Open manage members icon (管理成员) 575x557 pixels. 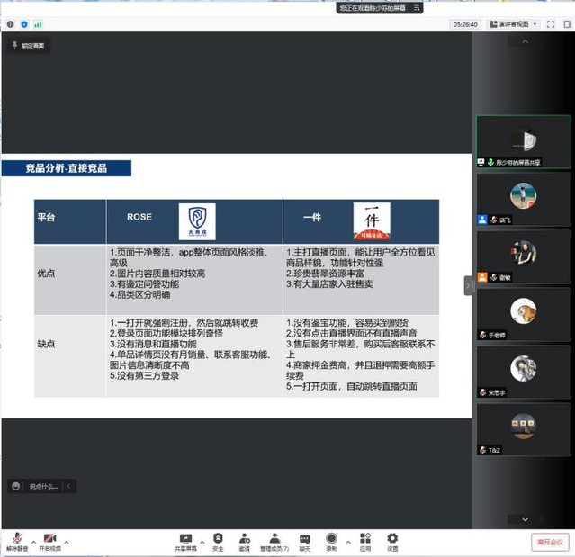274,539
